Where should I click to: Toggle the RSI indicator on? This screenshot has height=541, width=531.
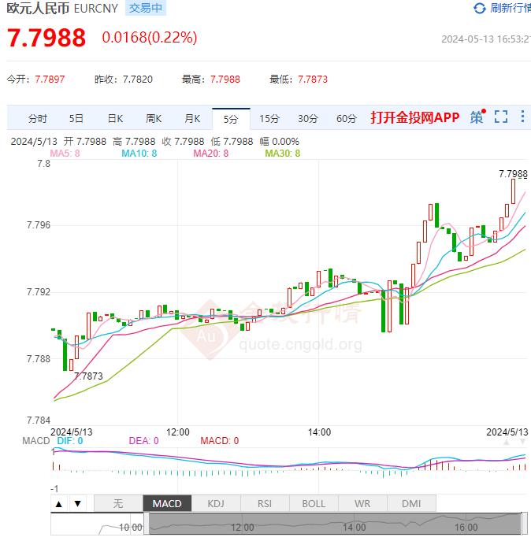(265, 503)
